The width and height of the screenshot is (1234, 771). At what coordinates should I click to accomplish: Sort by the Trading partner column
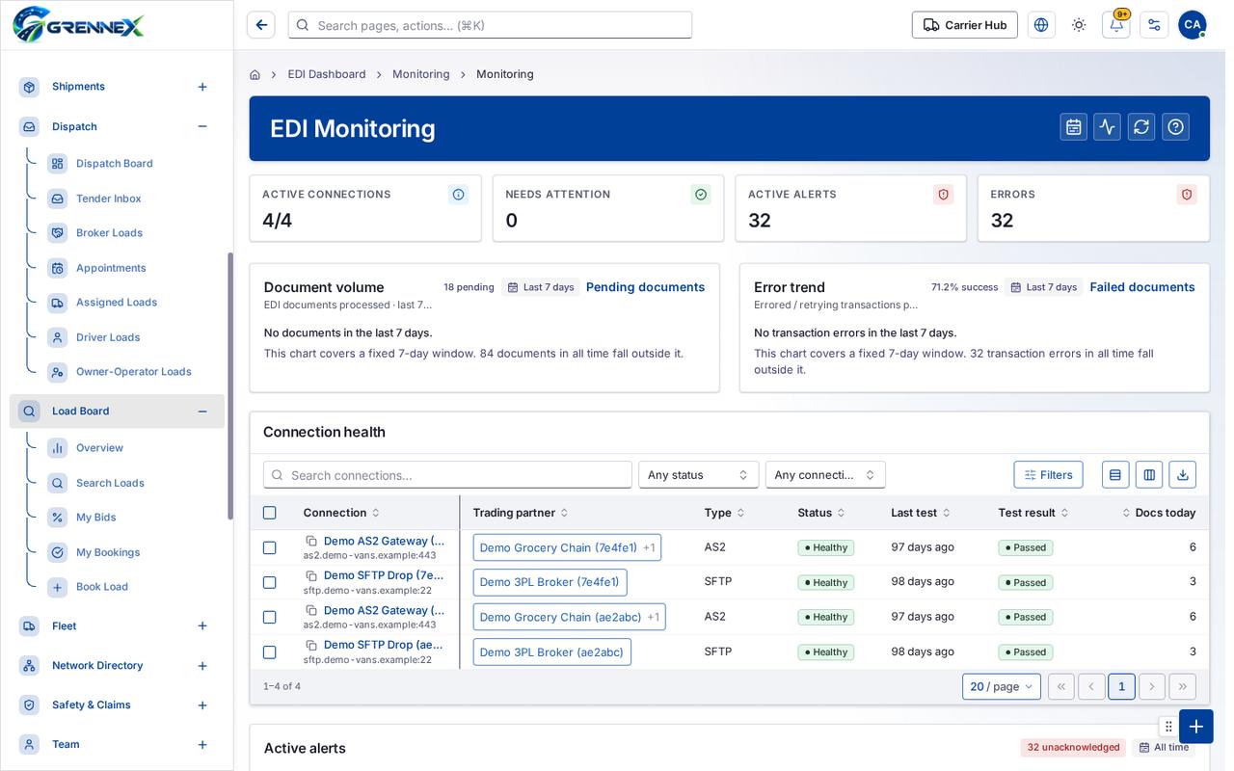click(x=521, y=513)
